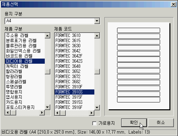This screenshot has height=136, width=178.
Task: Select 스페셜라벨 category
Action: click(x=25, y=82)
